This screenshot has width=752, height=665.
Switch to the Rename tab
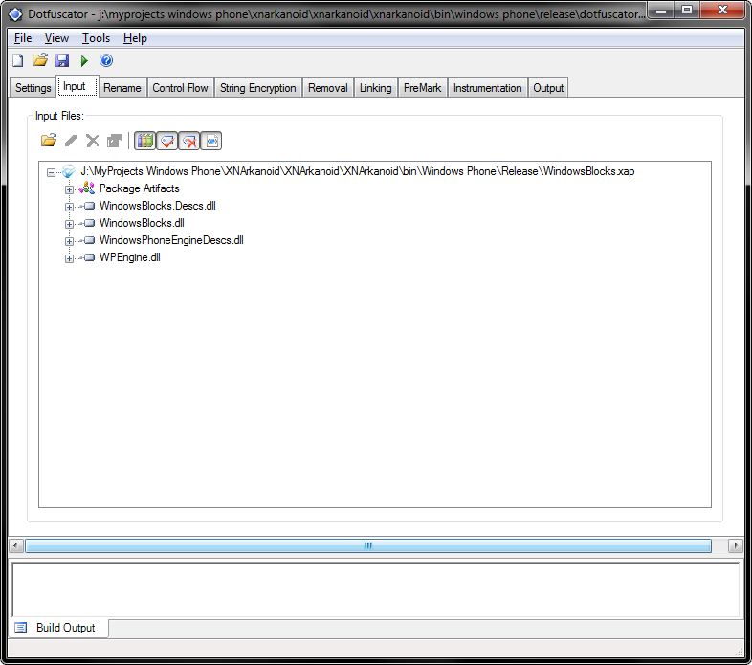pos(122,88)
